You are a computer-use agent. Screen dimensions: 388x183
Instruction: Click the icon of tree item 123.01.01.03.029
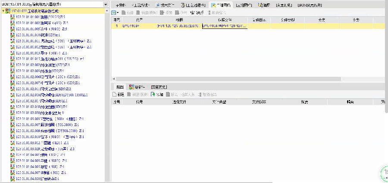click(13, 149)
